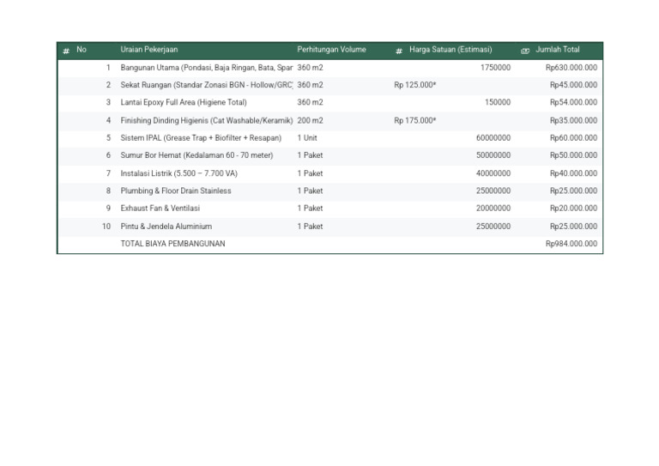Select the No column header

82,50
